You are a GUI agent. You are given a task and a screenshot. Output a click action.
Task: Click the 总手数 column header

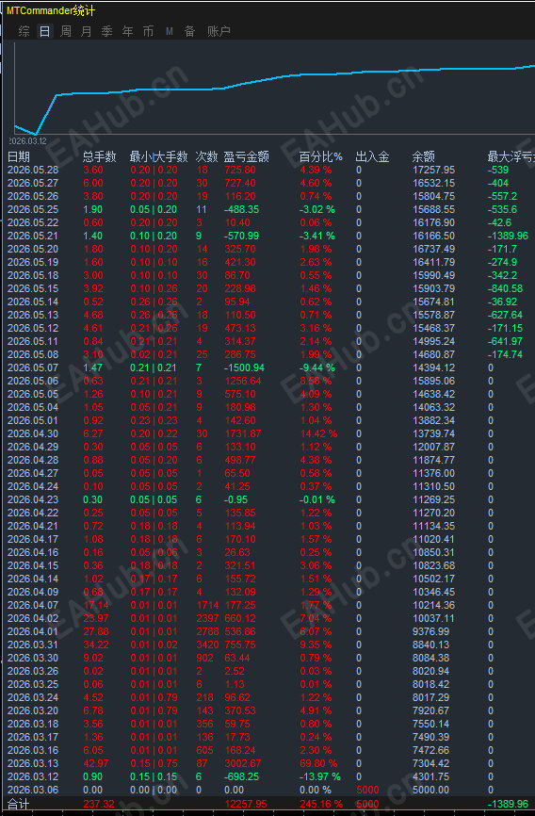click(x=100, y=156)
